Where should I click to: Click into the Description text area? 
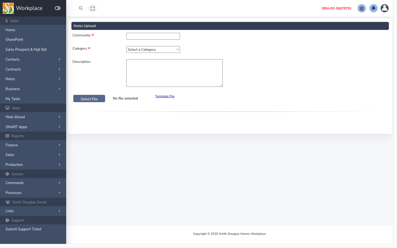175,73
